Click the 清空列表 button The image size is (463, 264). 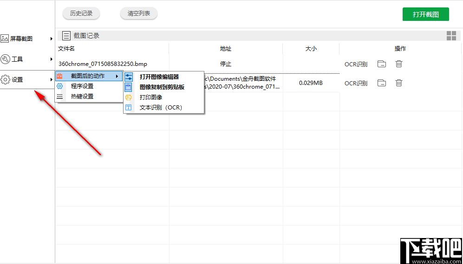click(x=139, y=13)
